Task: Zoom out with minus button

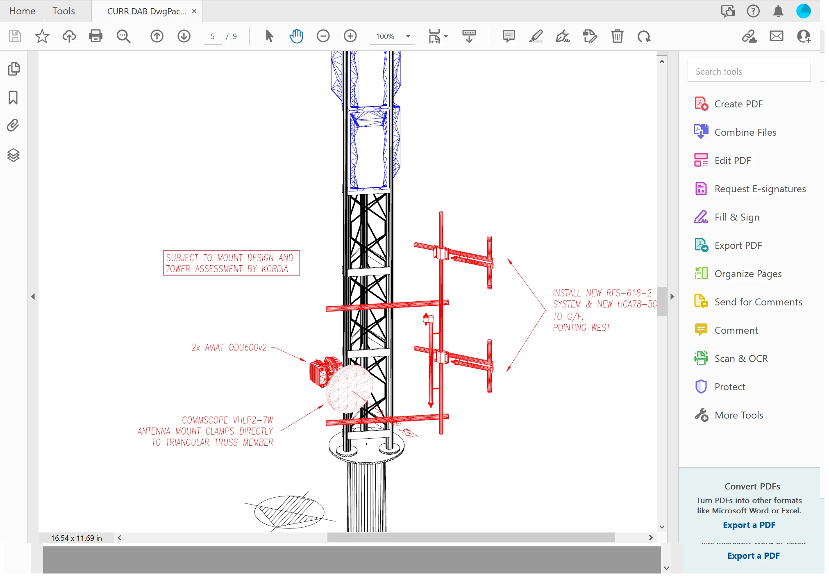Action: pos(323,36)
